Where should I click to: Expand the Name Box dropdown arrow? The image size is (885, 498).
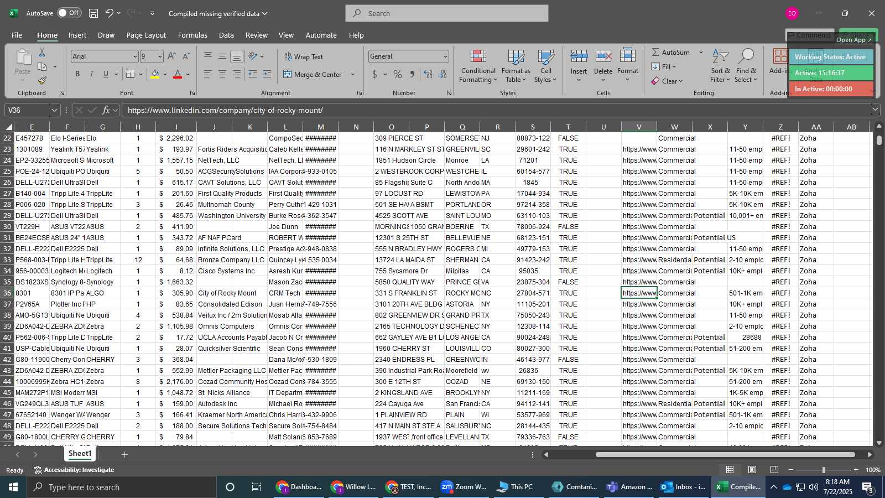[54, 110]
